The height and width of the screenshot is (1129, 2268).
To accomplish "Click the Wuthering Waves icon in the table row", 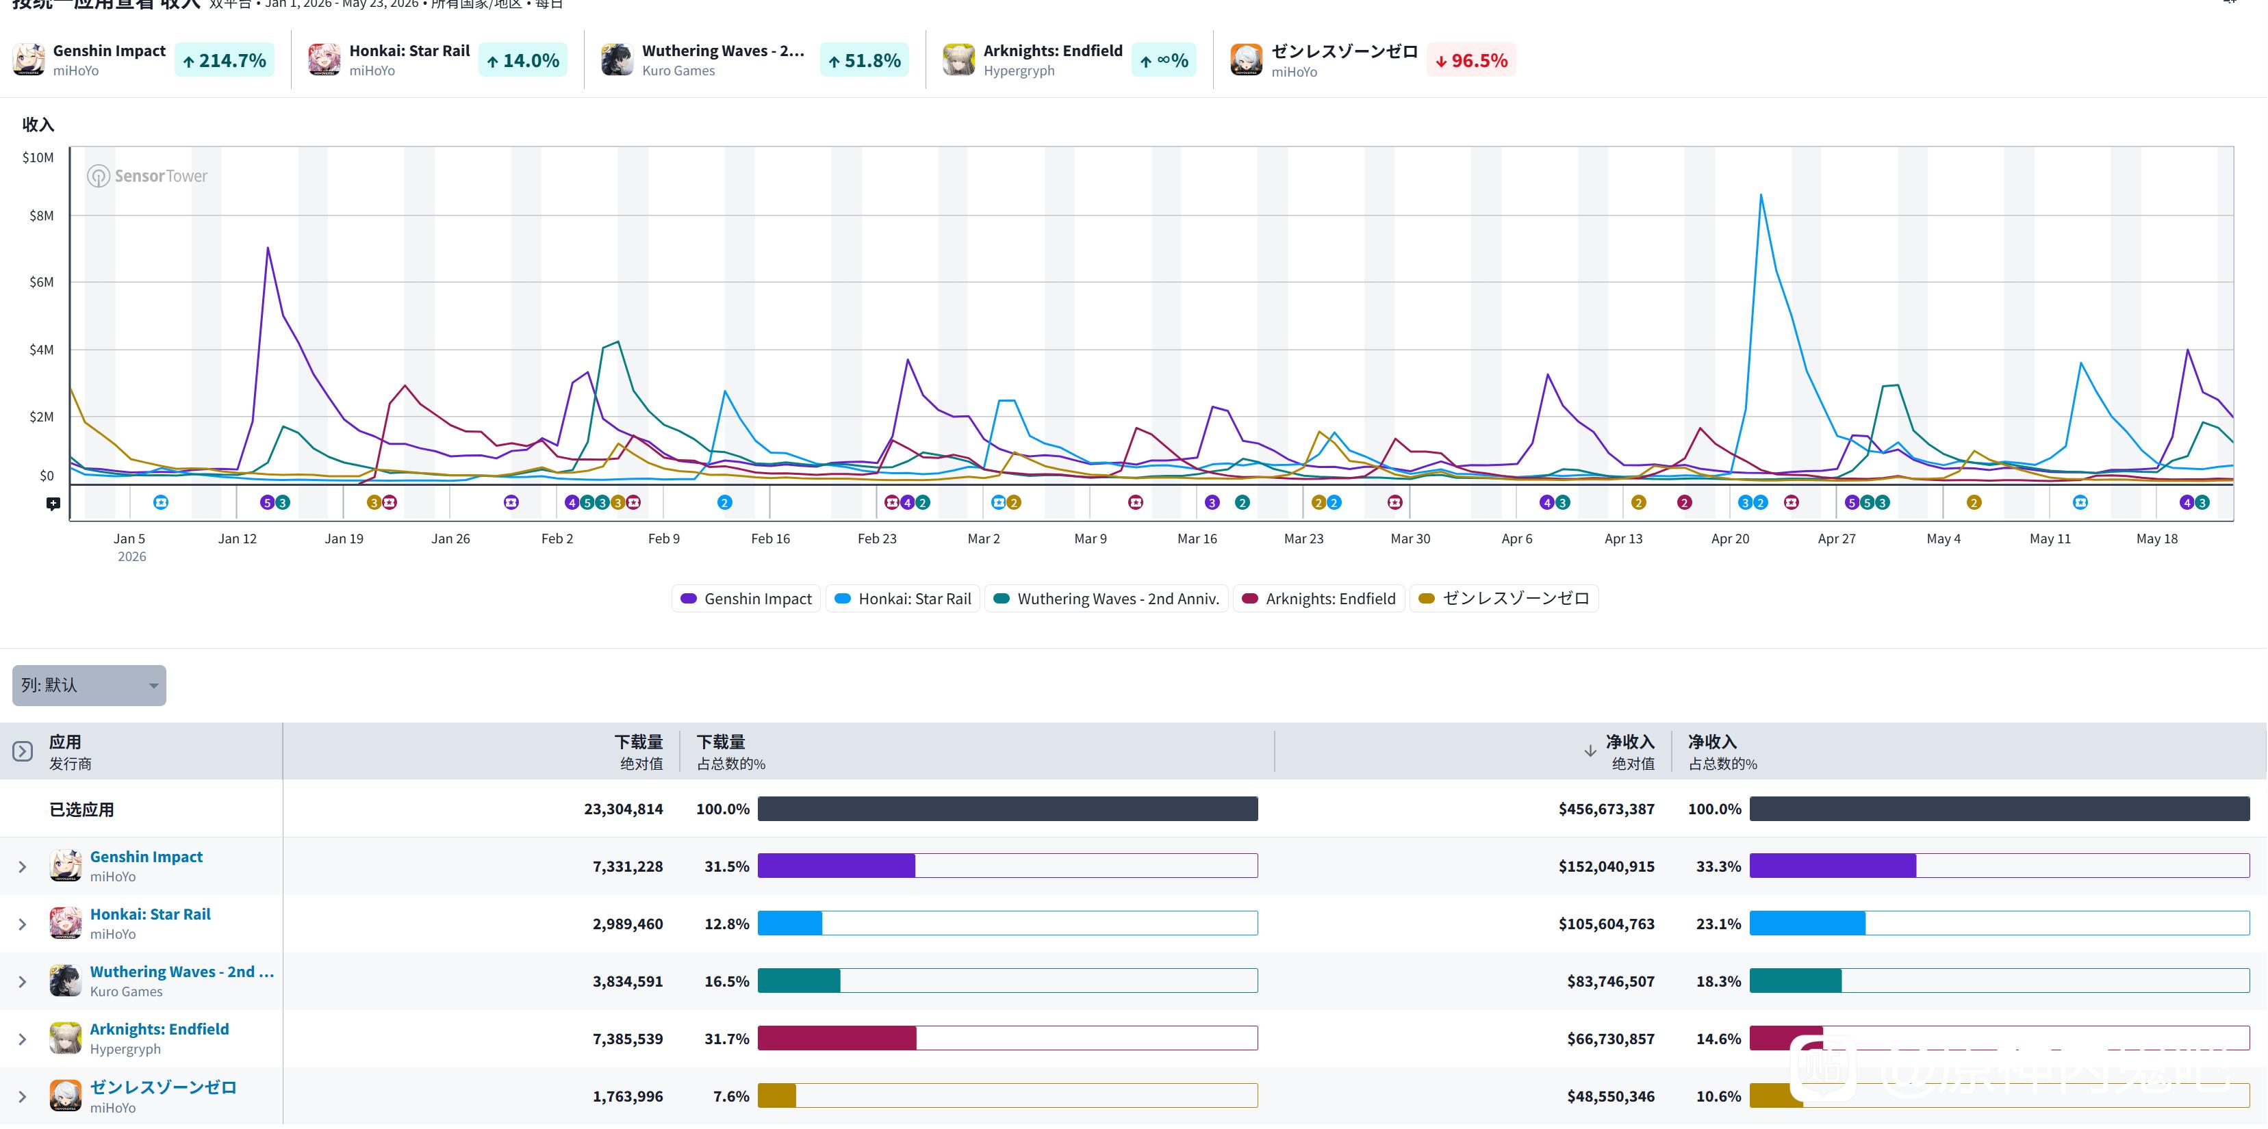I will 66,981.
